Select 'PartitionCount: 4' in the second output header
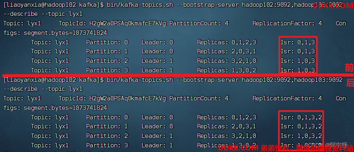 pyautogui.click(x=199, y=98)
